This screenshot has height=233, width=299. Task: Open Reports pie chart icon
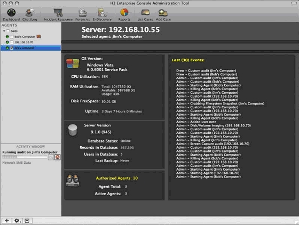[124, 13]
